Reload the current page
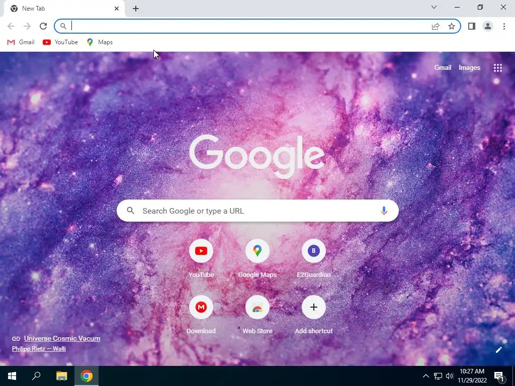 (43, 26)
